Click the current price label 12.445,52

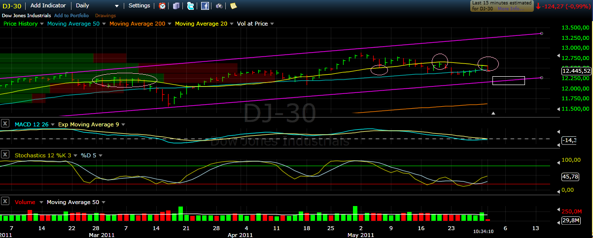point(576,71)
